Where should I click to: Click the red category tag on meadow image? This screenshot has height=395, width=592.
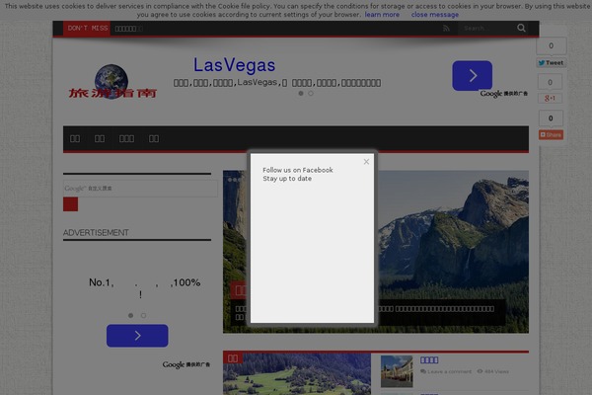tap(233, 358)
